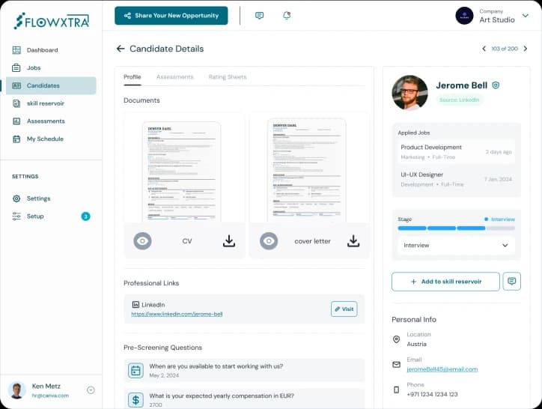Image resolution: width=542 pixels, height=409 pixels.
Task: Switch to the Assessments tab
Action: (x=174, y=77)
